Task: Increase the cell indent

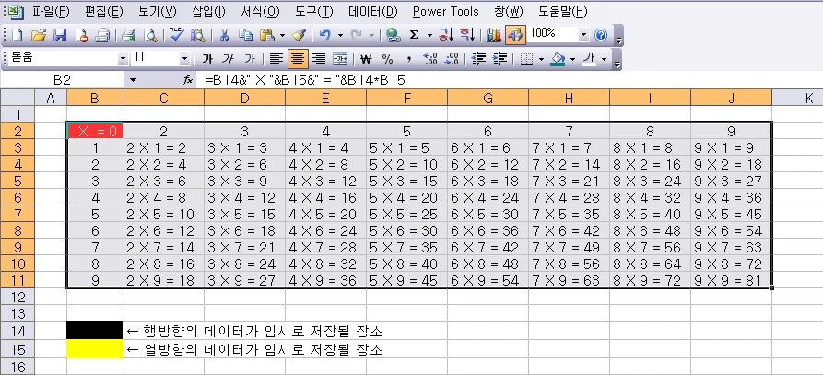Action: 500,59
